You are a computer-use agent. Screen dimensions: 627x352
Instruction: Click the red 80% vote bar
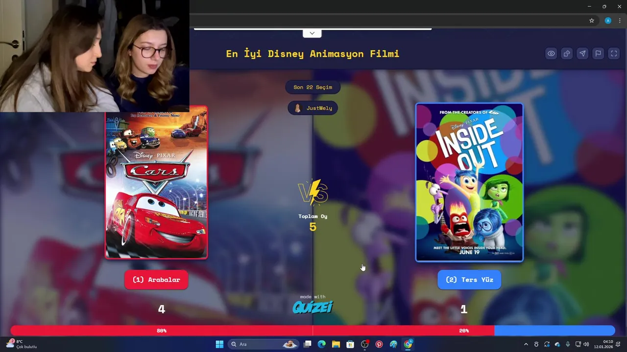[x=252, y=330]
